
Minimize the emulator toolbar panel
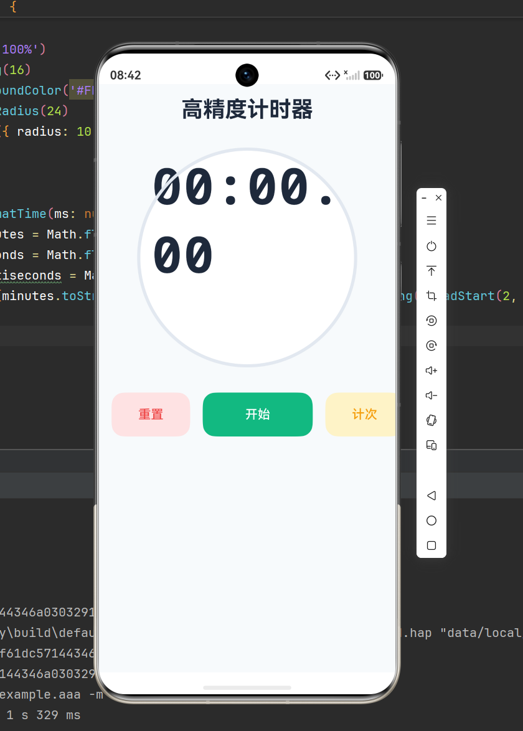tap(424, 198)
